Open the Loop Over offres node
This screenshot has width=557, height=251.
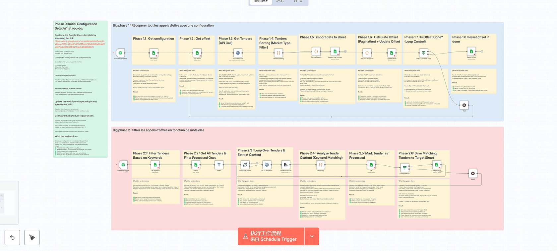(x=245, y=165)
